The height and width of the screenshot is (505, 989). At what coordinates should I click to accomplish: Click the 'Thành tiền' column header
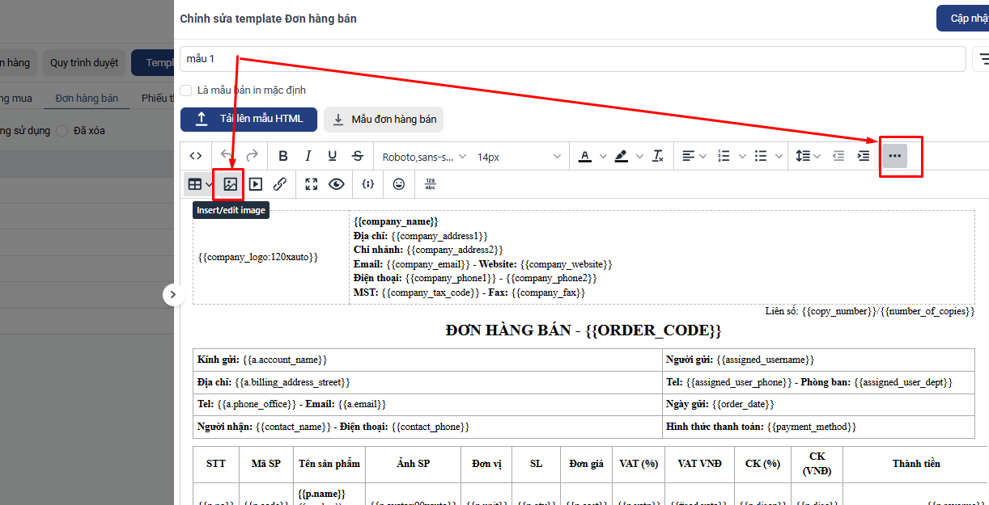click(916, 464)
